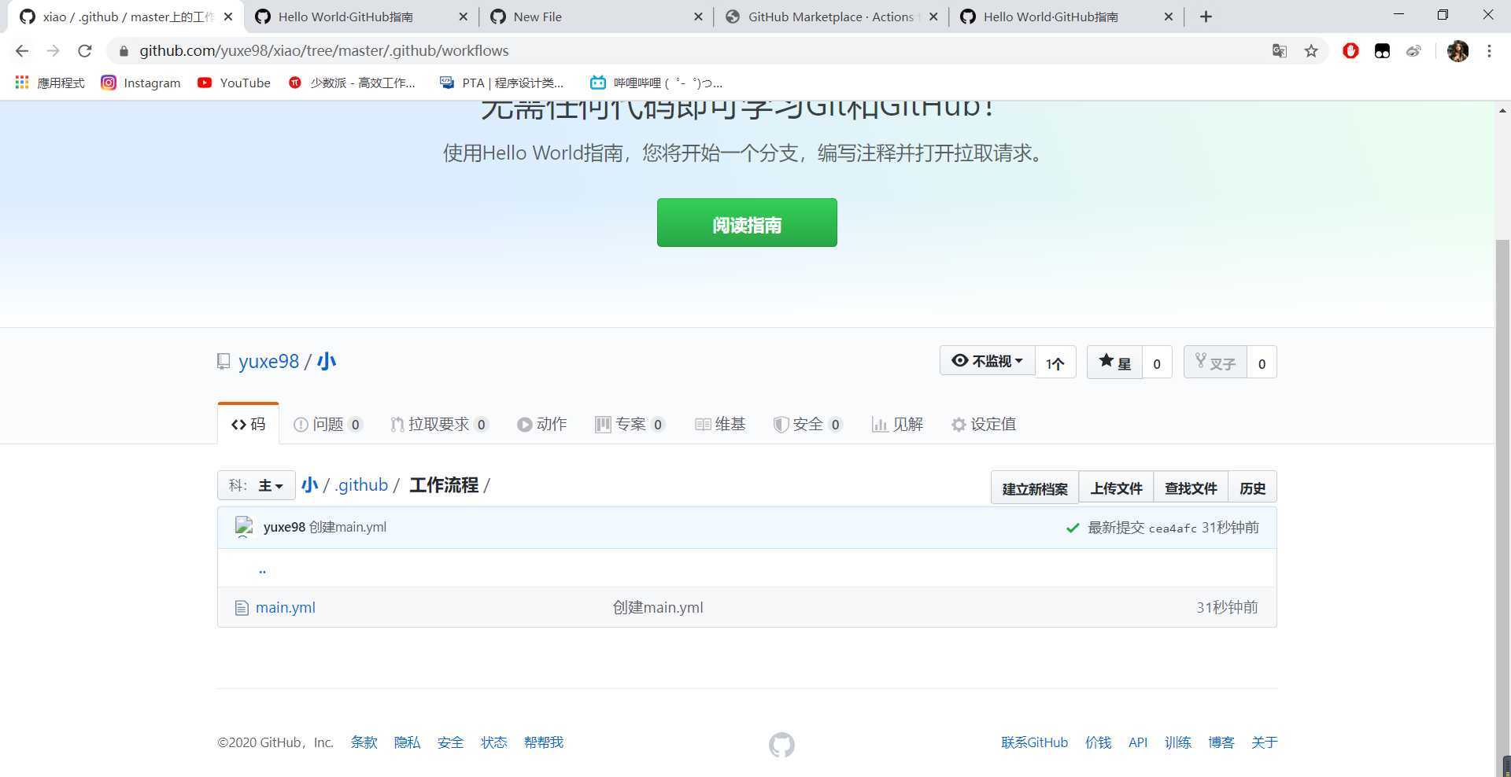
Task: Open the red Opera-style extension icon
Action: (1350, 51)
